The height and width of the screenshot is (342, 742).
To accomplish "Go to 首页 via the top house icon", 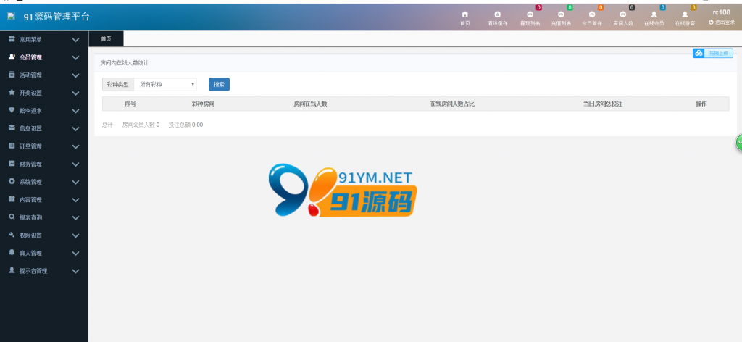I will [x=464, y=14].
